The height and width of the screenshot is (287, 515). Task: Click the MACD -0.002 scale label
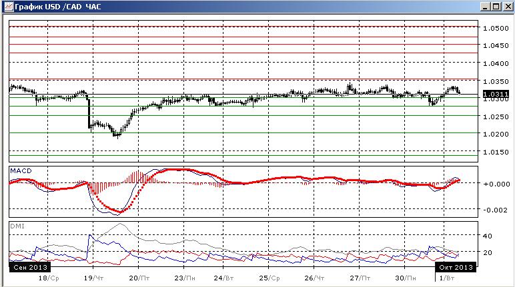[x=496, y=210]
